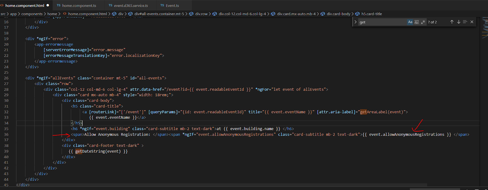
Task: Click the minimap code overview
Action: point(485,27)
